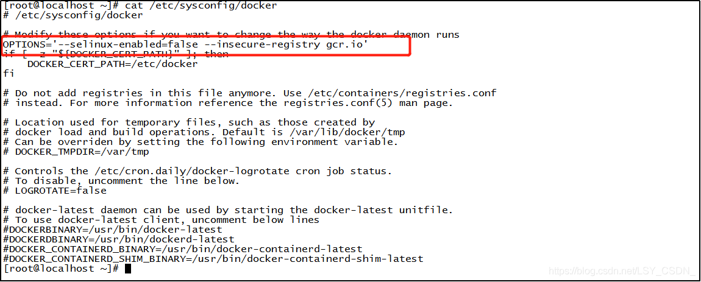701x282 pixels.
Task: Click the #DOCKER_CONTAINERD_SHIM_BINARY line
Action: click(x=213, y=259)
